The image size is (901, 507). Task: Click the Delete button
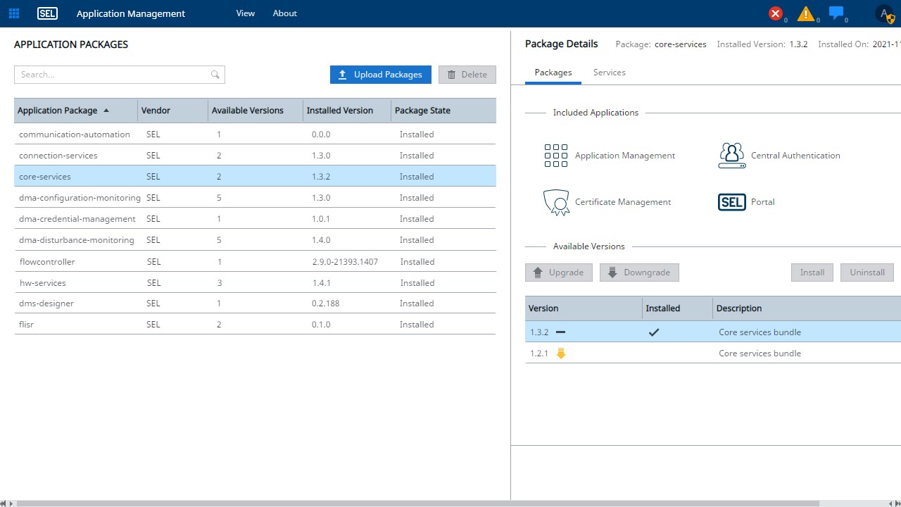[x=467, y=75]
